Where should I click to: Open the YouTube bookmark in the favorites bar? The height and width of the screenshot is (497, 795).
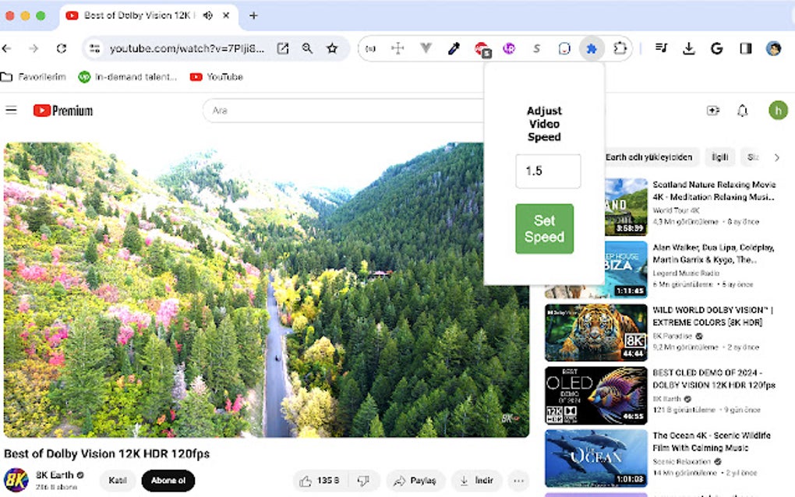(217, 76)
